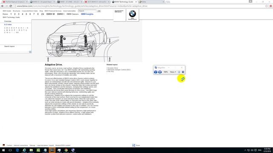Open Task View on the taskbar
Screen dimensions: 273x153
click(x=10, y=150)
